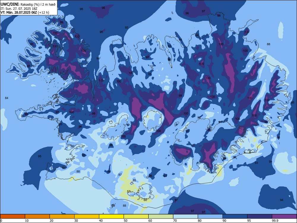The image size is (297, 223).
Task: Click the dark orange 0–10 legend swatch
Action: (x=12, y=216)
